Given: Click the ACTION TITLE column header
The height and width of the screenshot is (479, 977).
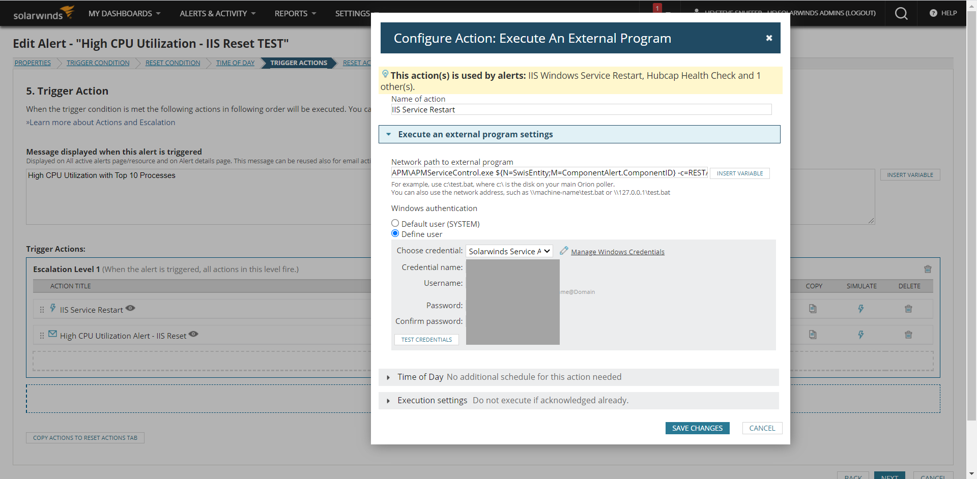Looking at the screenshot, I should tap(70, 286).
